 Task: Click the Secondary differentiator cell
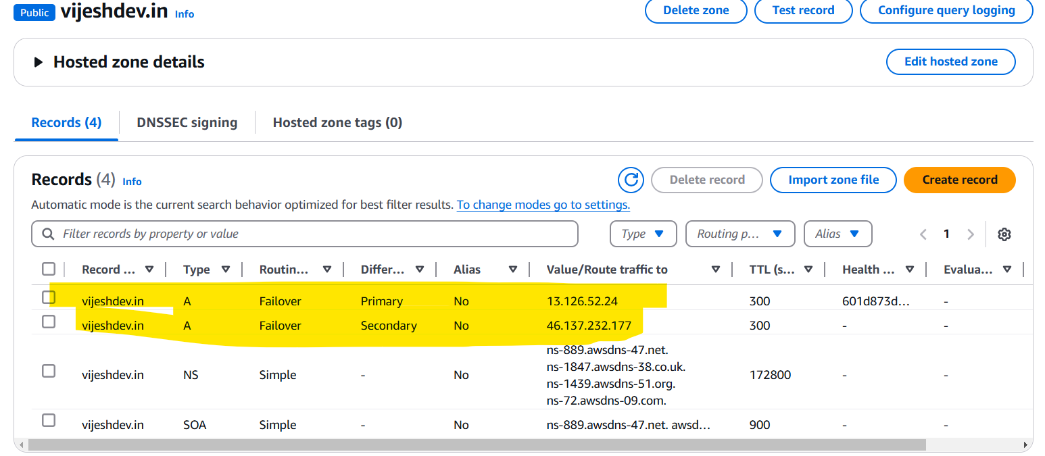389,325
